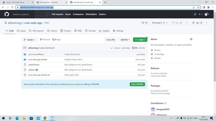
Task: Open the Security tab
Action: pyautogui.click(x=90, y=31)
